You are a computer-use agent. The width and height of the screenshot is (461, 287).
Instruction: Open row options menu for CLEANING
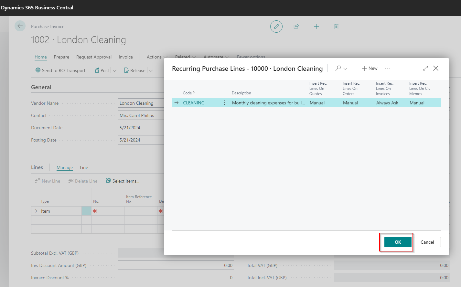point(224,103)
